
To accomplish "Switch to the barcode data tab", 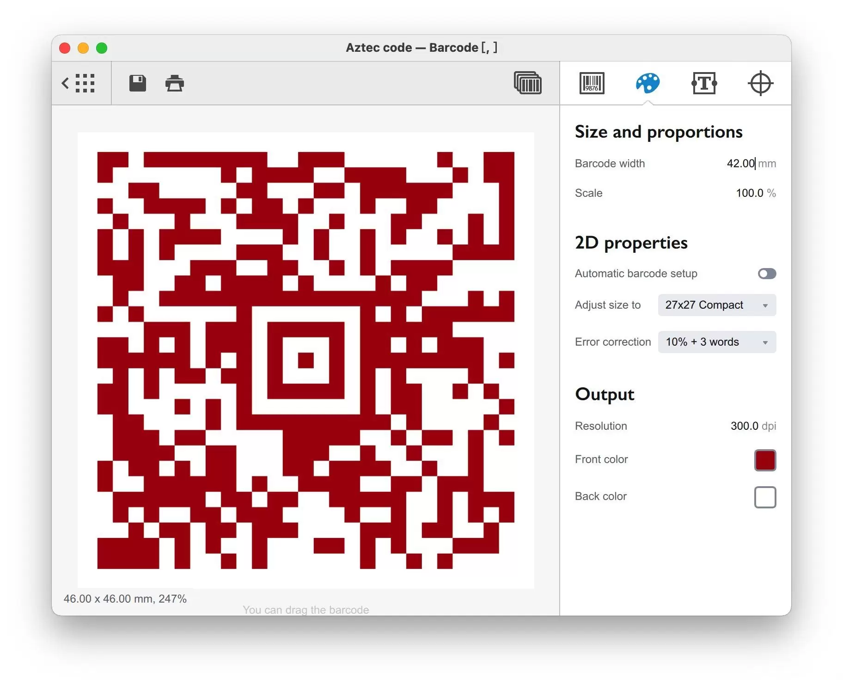I will [592, 83].
